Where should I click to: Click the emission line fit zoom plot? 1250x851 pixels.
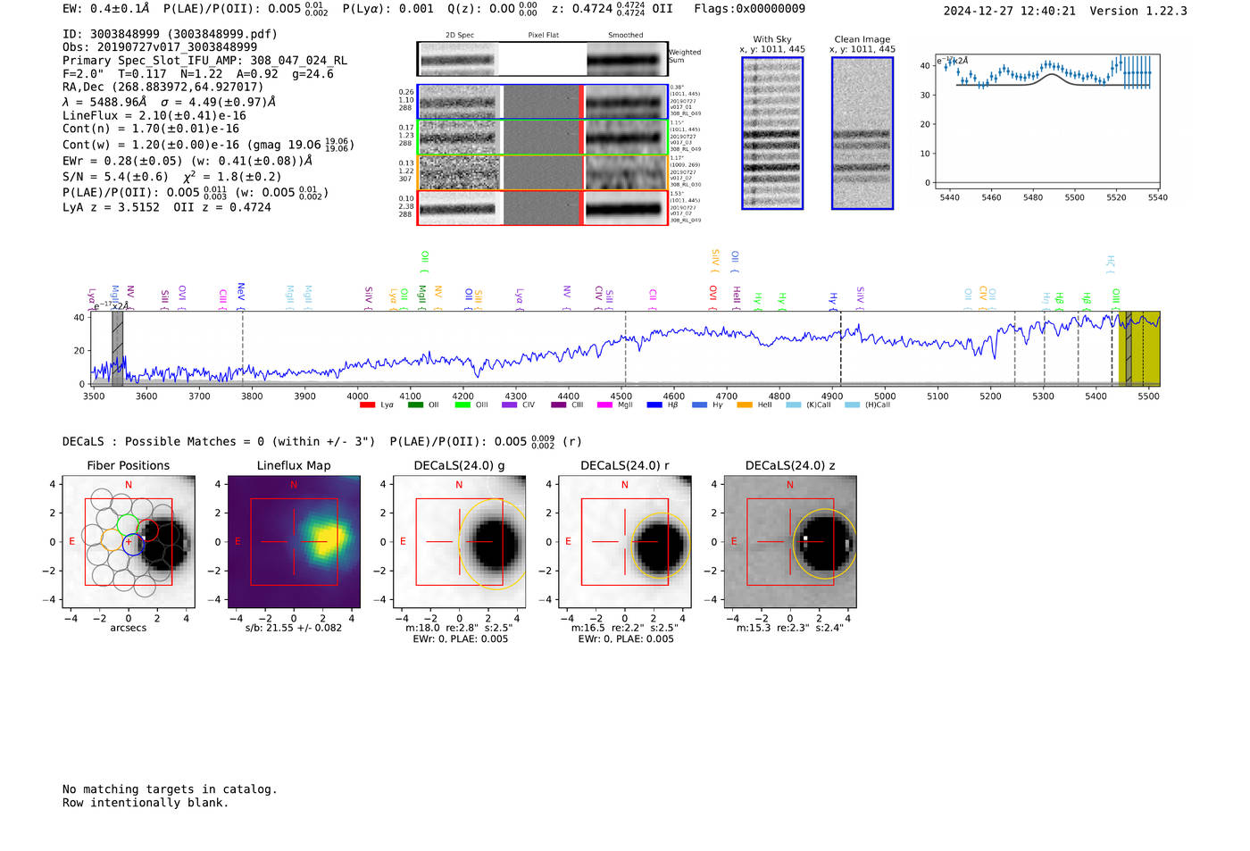point(1046,121)
